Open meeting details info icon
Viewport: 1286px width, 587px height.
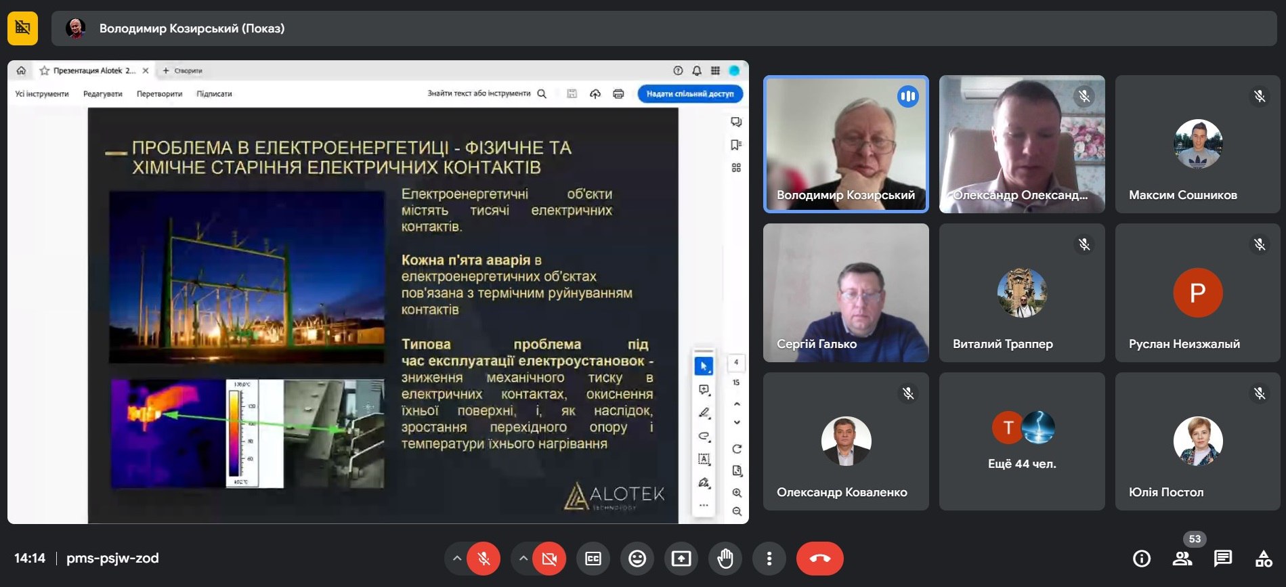coord(1142,559)
